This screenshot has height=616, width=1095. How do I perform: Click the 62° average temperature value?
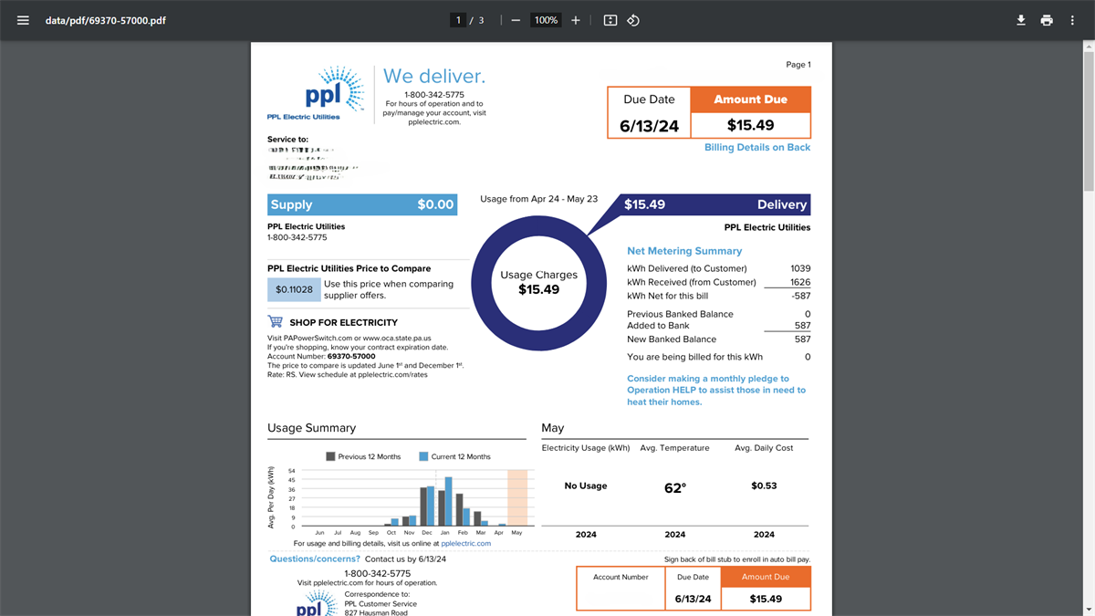click(675, 488)
